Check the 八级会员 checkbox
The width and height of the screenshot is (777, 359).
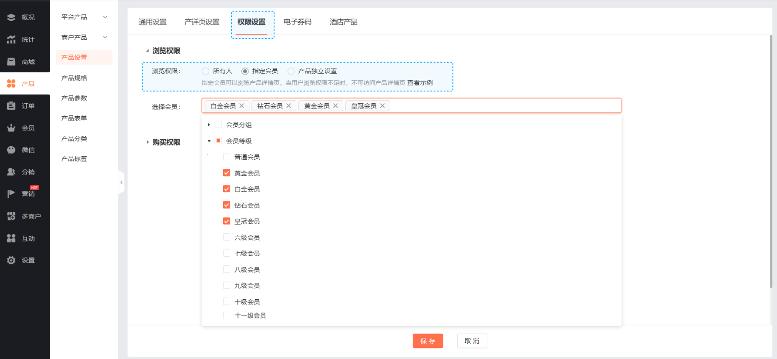[x=227, y=269]
